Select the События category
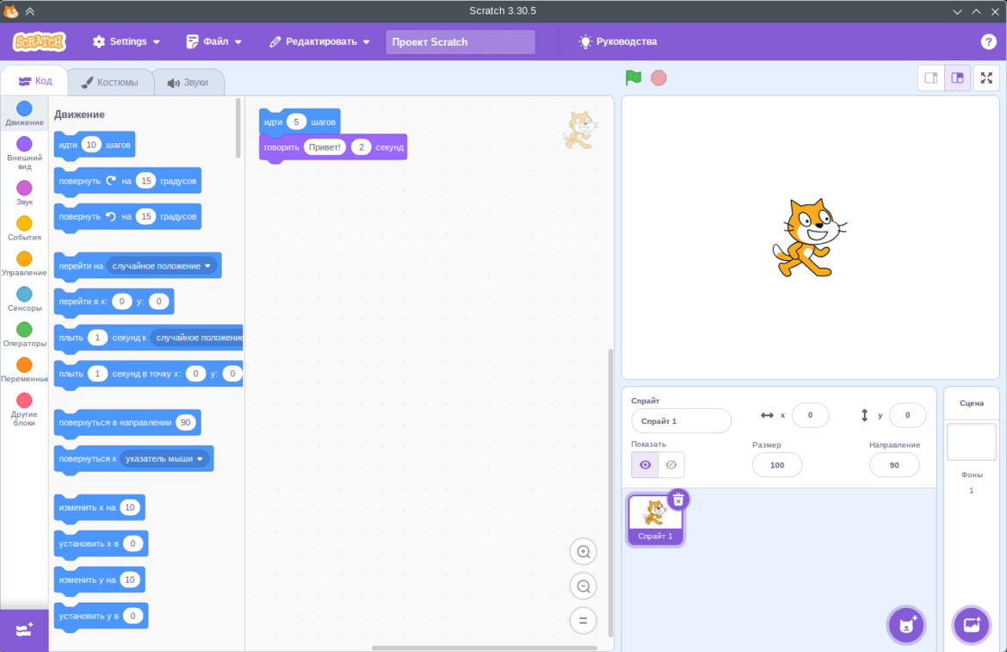Screen dimensions: 1007x652 [x=24, y=228]
